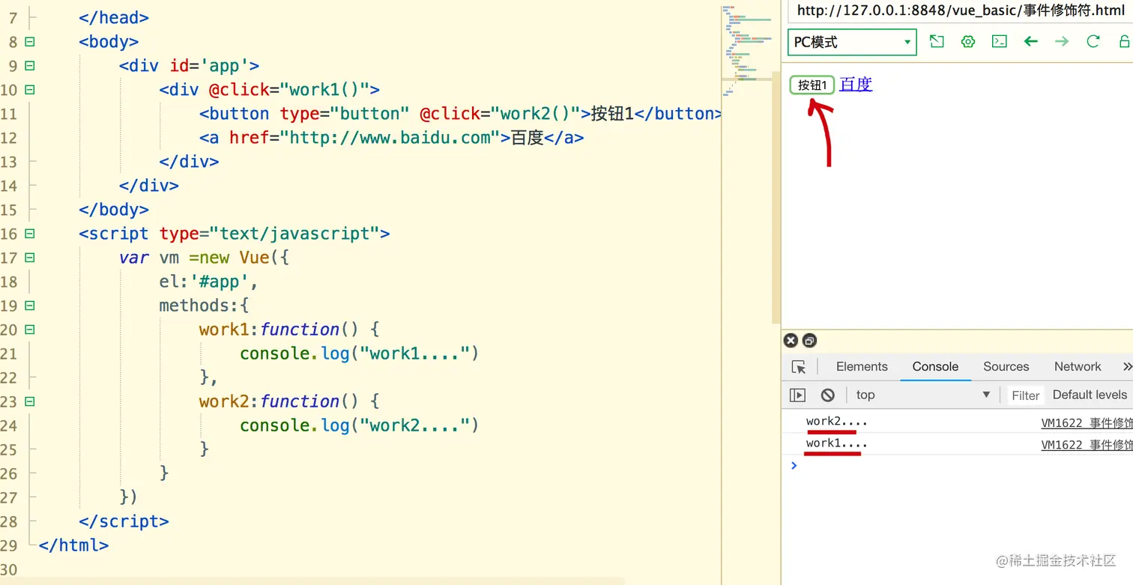Refresh the preview page
1133x585 pixels.
click(x=1093, y=42)
